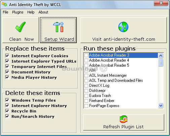Close the Anti Identity Theft window

(x=161, y=3)
